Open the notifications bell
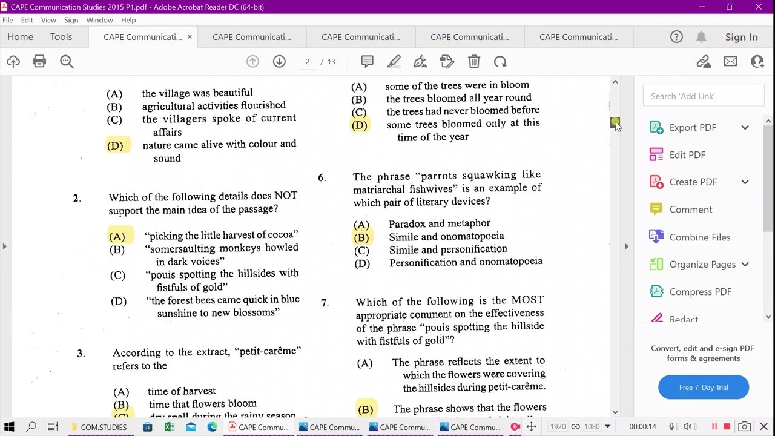The image size is (775, 436). coord(701,37)
